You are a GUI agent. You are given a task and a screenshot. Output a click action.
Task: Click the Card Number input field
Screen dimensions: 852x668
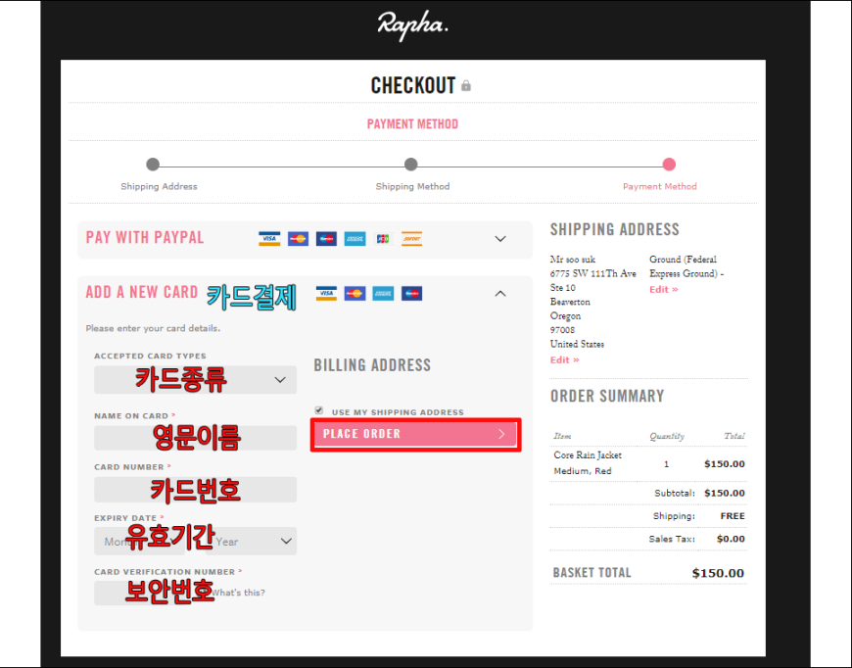point(195,489)
